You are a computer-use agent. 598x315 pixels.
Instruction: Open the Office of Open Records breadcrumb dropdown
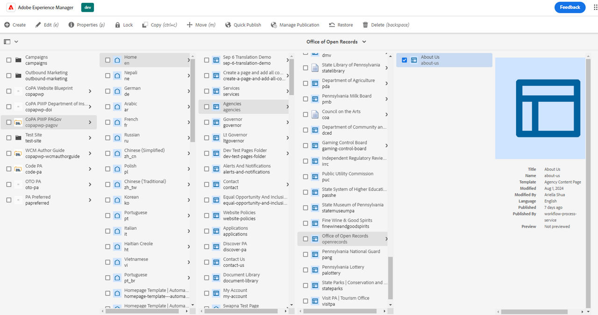point(364,42)
